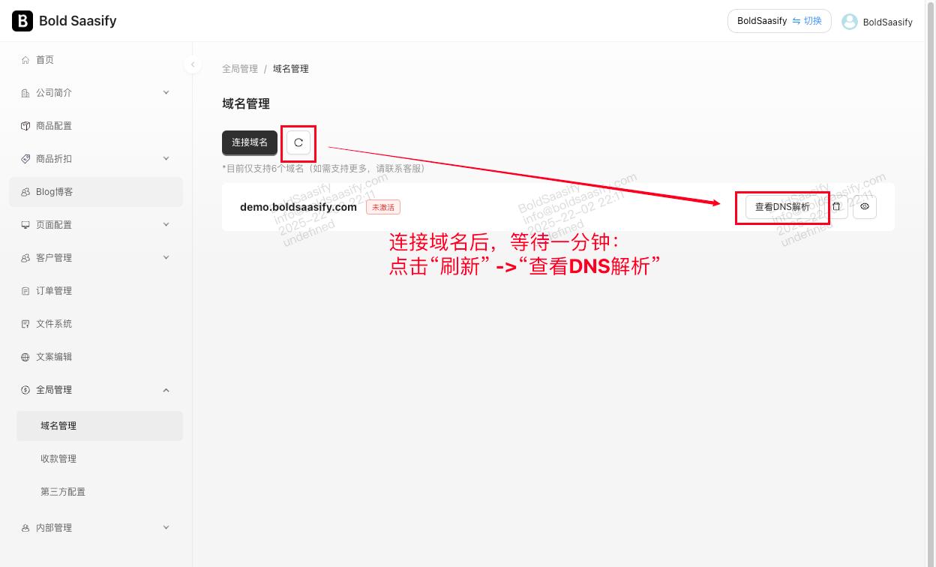Click the user icon beside 内部管理
The height and width of the screenshot is (567, 936).
coord(25,528)
